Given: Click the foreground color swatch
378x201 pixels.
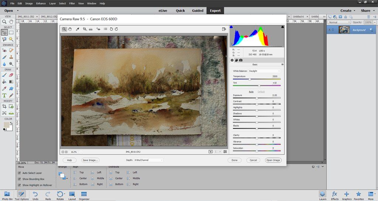Looking at the screenshot, I should [x=6, y=125].
